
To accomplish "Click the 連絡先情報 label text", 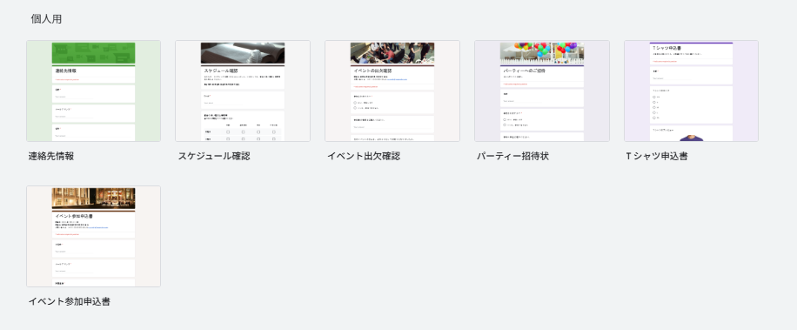I will 51,156.
